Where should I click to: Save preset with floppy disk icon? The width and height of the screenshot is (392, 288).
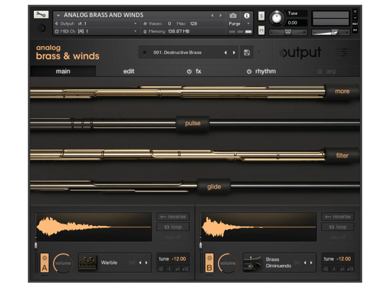tap(247, 53)
